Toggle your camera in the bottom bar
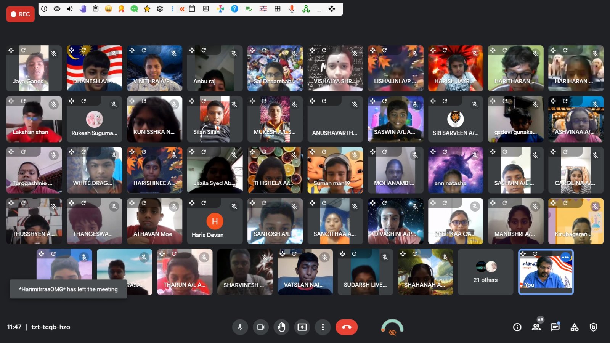Image resolution: width=610 pixels, height=343 pixels. [261, 327]
